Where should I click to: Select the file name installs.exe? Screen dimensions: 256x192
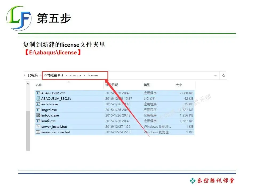[x=50, y=104]
